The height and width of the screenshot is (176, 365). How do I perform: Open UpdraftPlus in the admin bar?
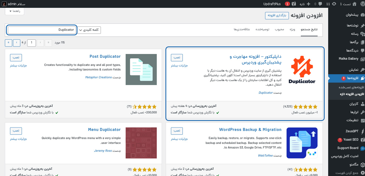click(x=272, y=4)
